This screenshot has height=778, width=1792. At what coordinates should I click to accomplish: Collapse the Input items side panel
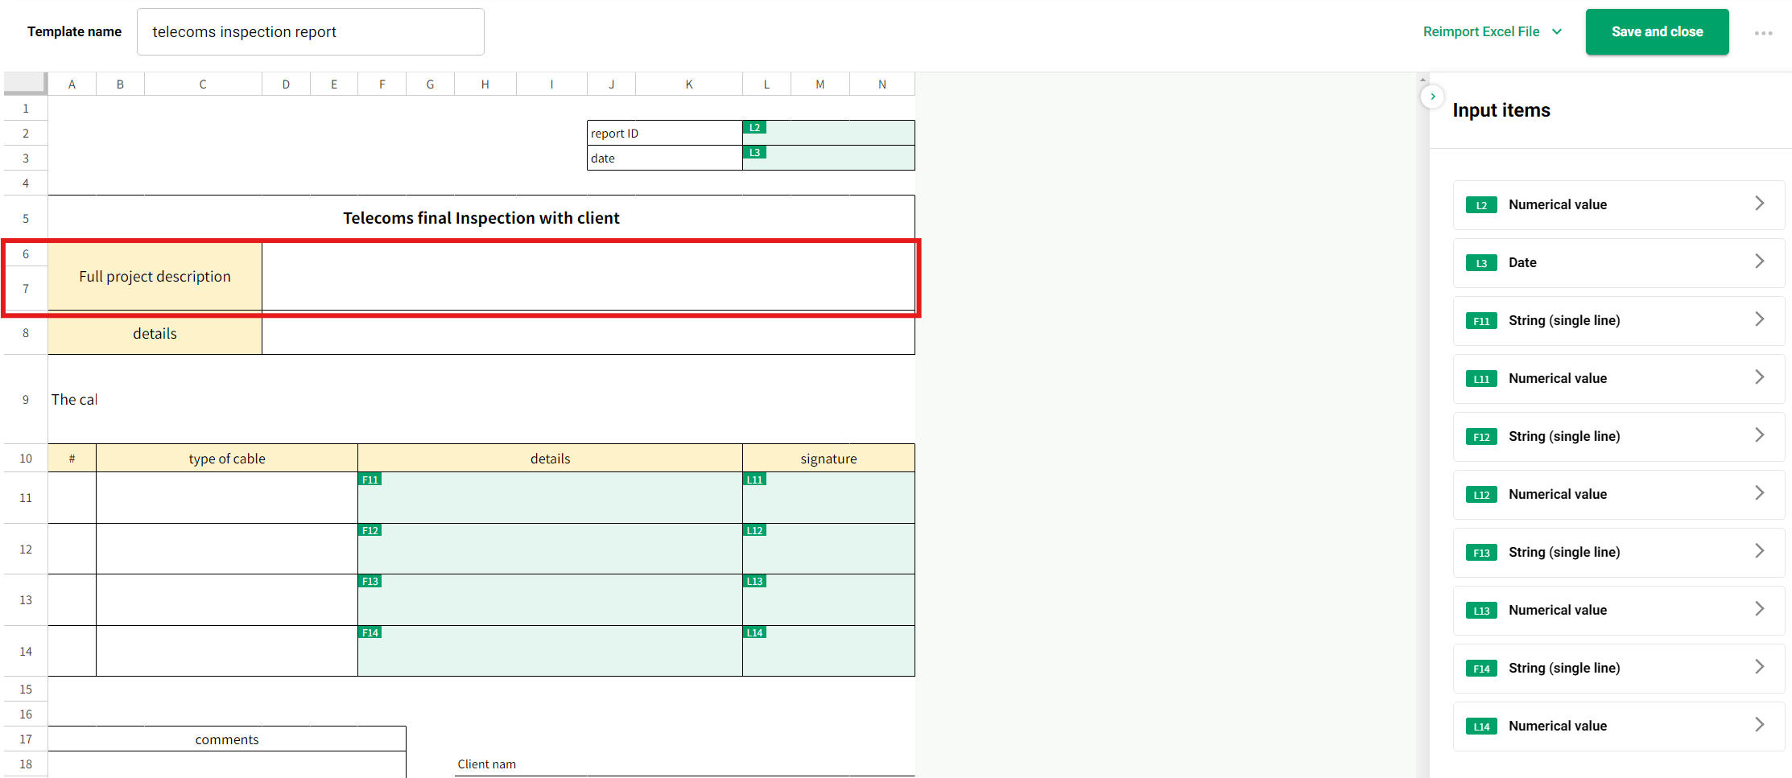(x=1432, y=97)
